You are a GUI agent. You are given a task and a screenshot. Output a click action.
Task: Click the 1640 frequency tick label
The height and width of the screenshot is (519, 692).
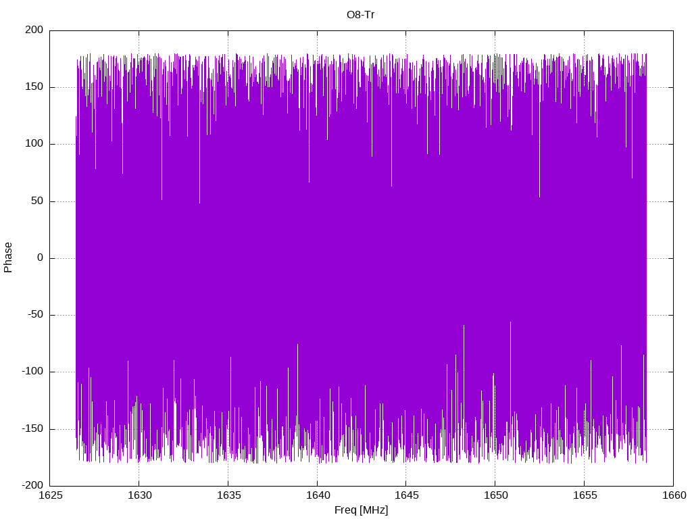pos(318,495)
